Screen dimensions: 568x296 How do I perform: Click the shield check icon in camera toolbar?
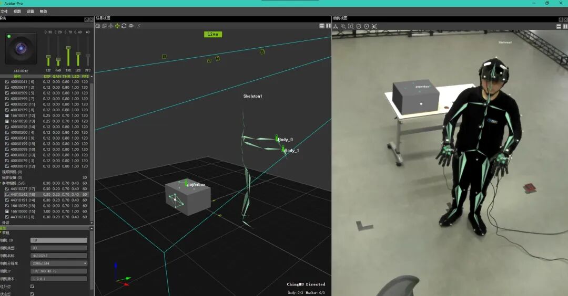point(359,26)
